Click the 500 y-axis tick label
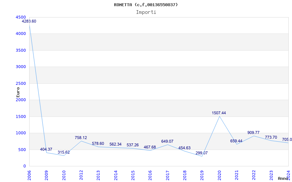The height and width of the screenshot is (182, 292). 22,150
